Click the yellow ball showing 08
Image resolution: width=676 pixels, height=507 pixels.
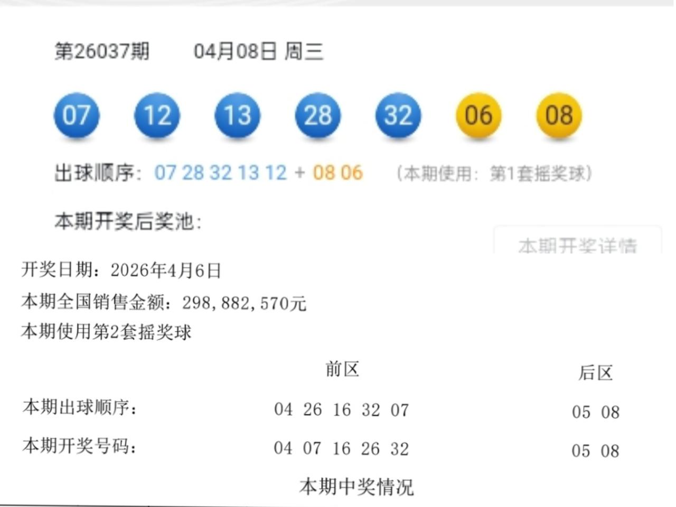(x=559, y=116)
